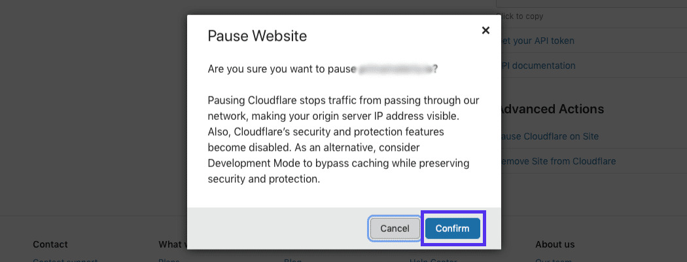687x262 pixels.
Task: Open Contact support footer link
Action: coord(65,259)
